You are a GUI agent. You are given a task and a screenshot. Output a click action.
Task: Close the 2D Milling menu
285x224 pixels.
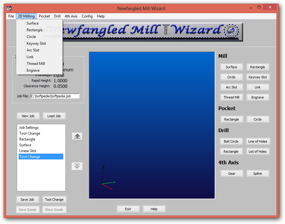[x=26, y=16]
